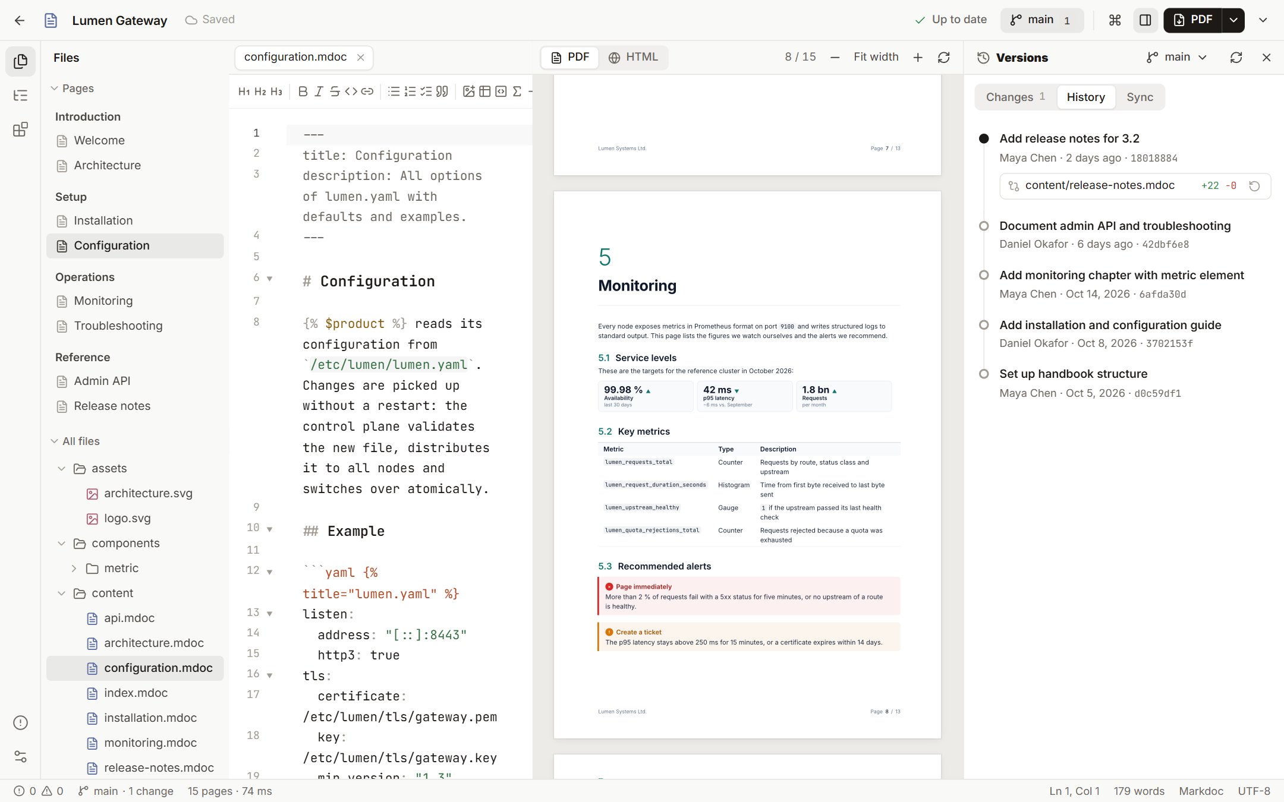Insert a block quote
The height and width of the screenshot is (802, 1284).
442,91
